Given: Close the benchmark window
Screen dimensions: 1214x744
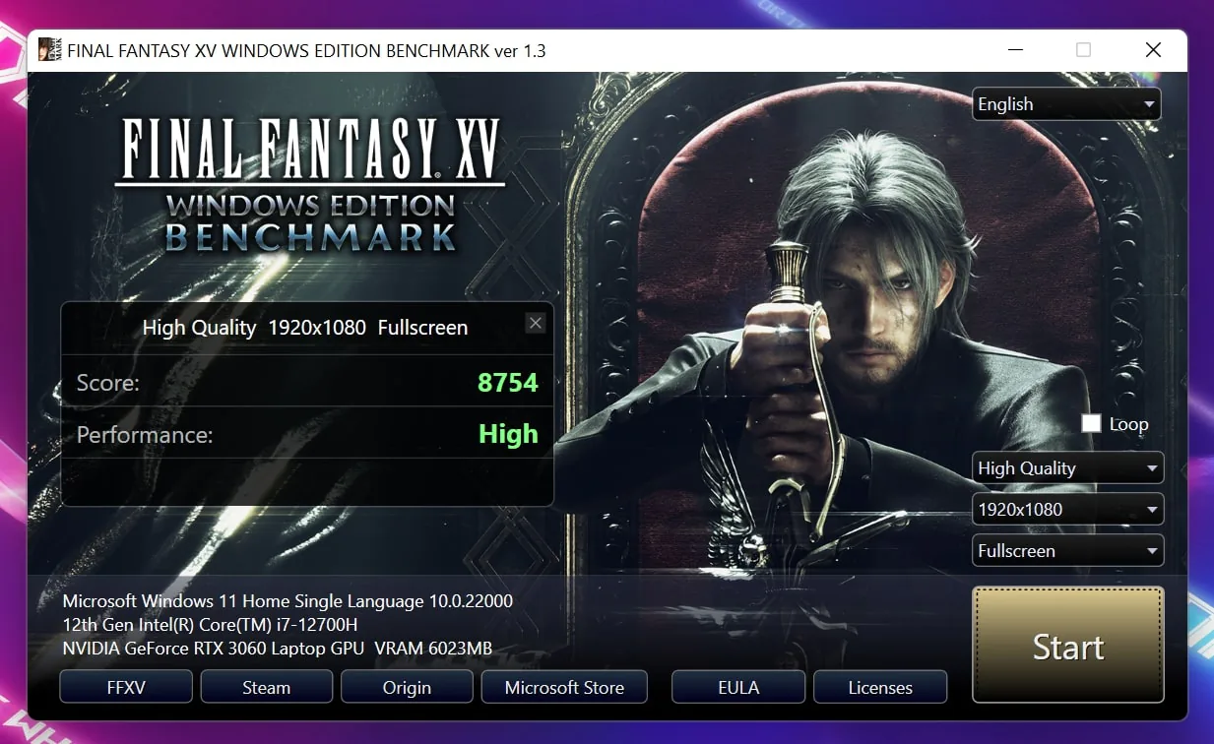Looking at the screenshot, I should point(1153,50).
